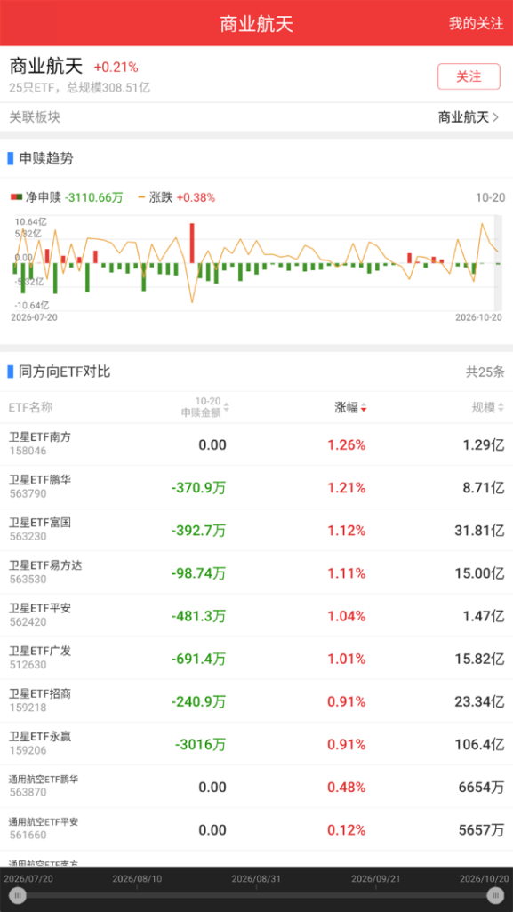Select the right timeline range handle
This screenshot has width=513, height=912.
(x=495, y=894)
